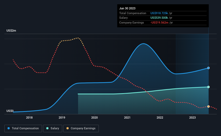The width and height of the screenshot is (221, 136).
Task: Click the blue Total Compensation data point marker
Action: (x=208, y=68)
